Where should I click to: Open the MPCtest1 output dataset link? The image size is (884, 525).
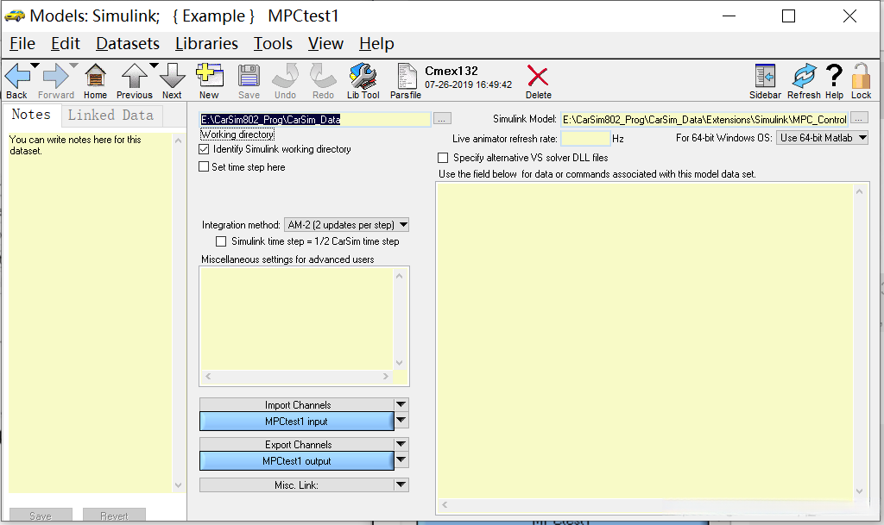pyautogui.click(x=297, y=461)
